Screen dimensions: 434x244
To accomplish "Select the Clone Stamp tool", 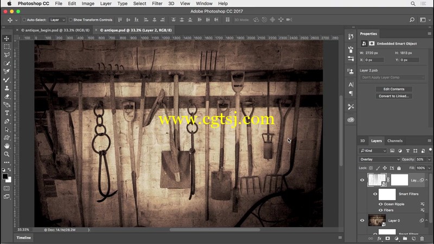I will (7, 88).
